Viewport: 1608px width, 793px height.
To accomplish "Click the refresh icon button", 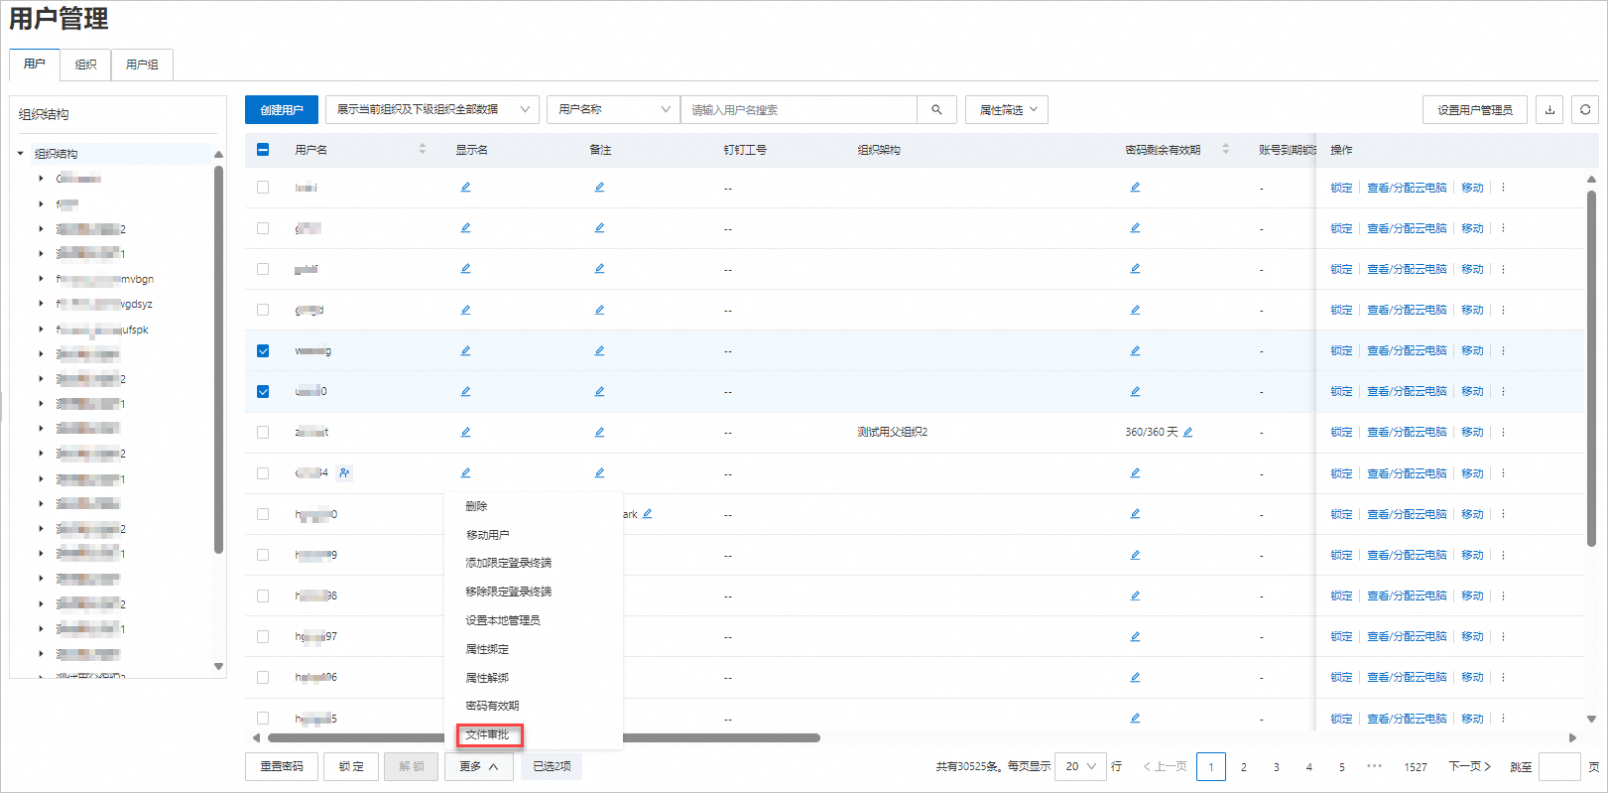I will [1585, 110].
